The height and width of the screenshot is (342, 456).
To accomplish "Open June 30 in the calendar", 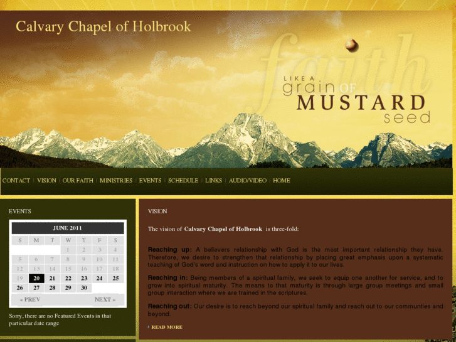I will [84, 288].
